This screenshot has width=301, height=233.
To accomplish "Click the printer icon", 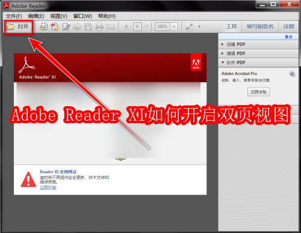I will pyautogui.click(x=99, y=26).
